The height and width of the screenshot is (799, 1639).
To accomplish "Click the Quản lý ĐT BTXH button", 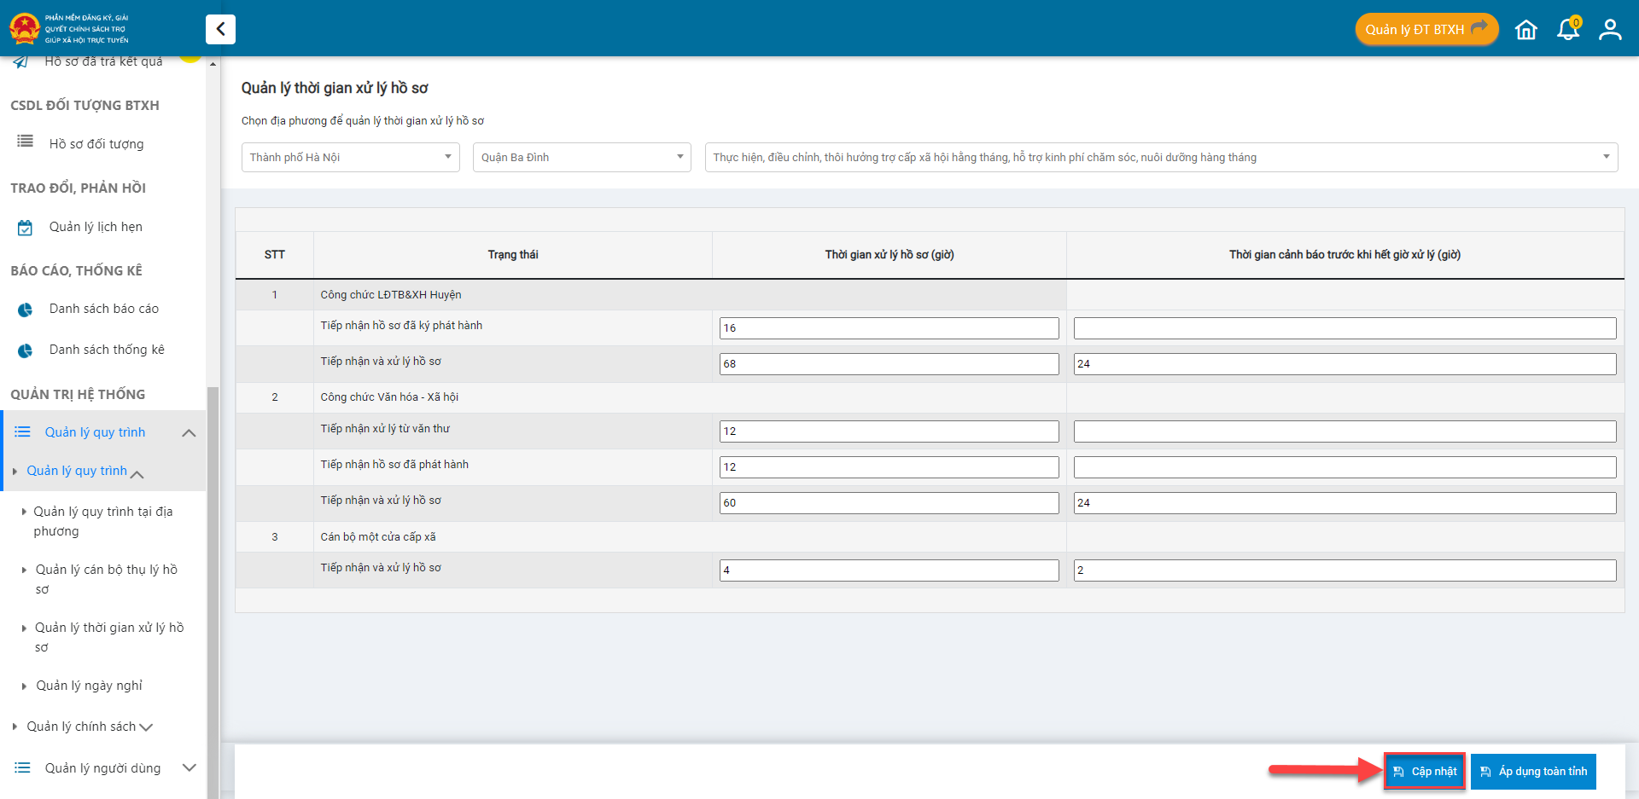I will point(1426,30).
